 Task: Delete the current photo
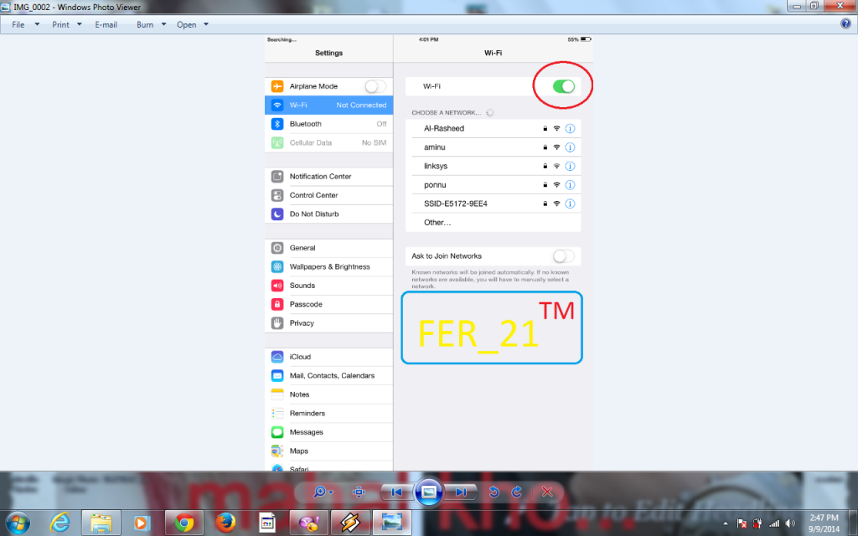pos(546,492)
